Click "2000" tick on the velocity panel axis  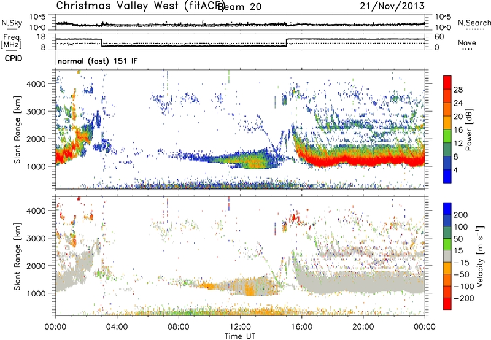[36, 266]
